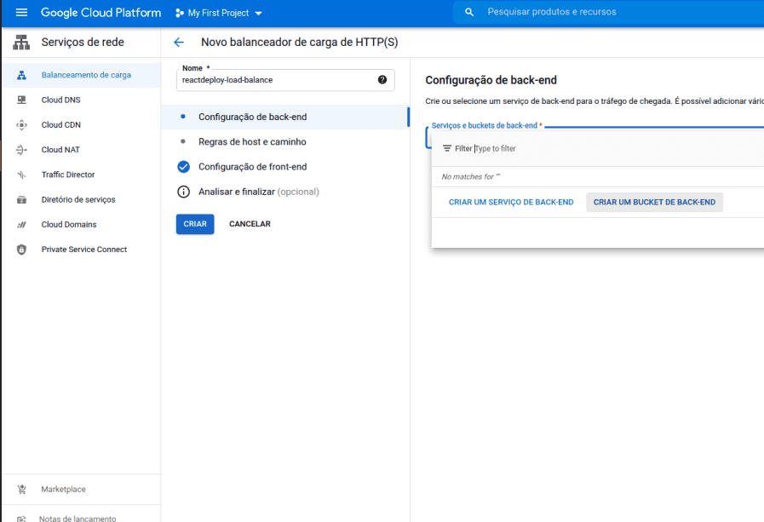Viewport: 764px width, 522px height.
Task: Click the Marketplace cart icon
Action: (x=22, y=490)
